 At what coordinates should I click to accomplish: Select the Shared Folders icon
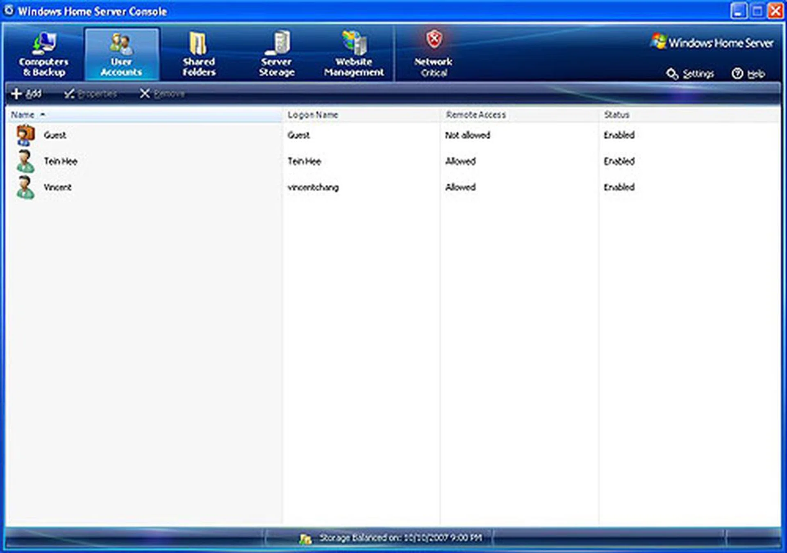click(199, 53)
